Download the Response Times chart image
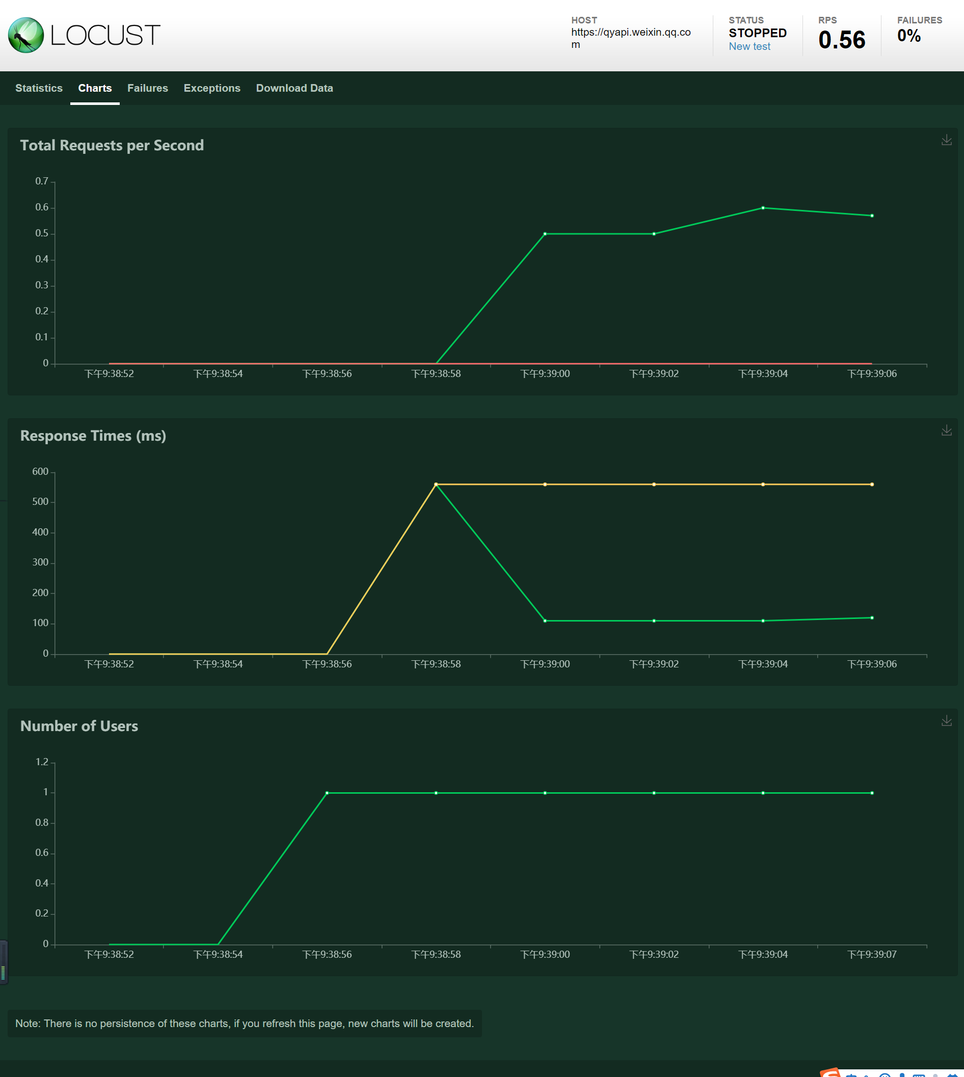This screenshot has width=964, height=1077. click(x=946, y=430)
